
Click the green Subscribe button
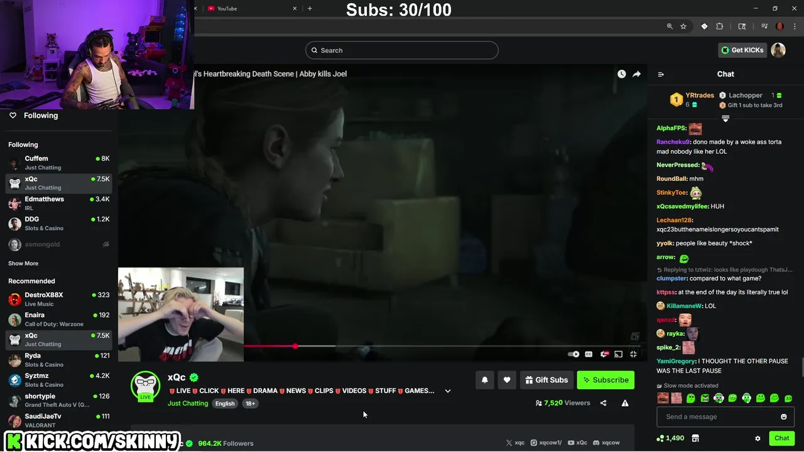(606, 380)
